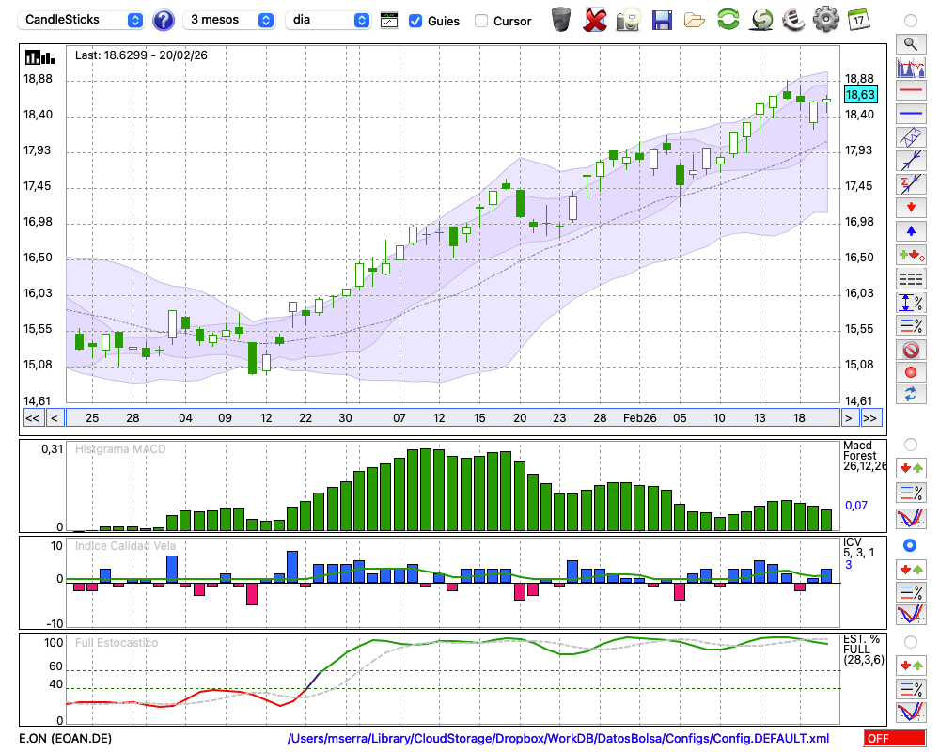Select the red horizontal line tool
The width and height of the screenshot is (940, 752).
point(911,90)
